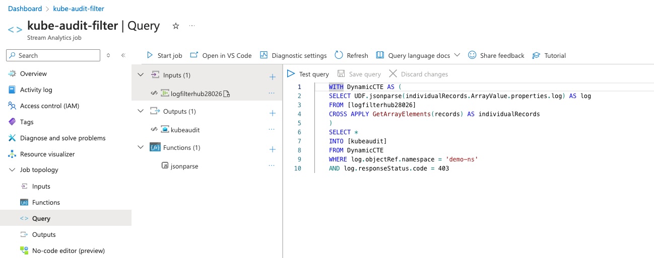Click the 'demo-ns' string in the query
This screenshot has width=654, height=258.
(462, 159)
